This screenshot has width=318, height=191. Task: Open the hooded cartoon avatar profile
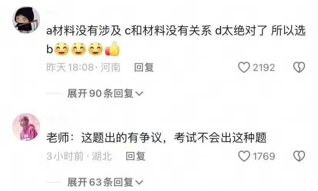pos(26,20)
